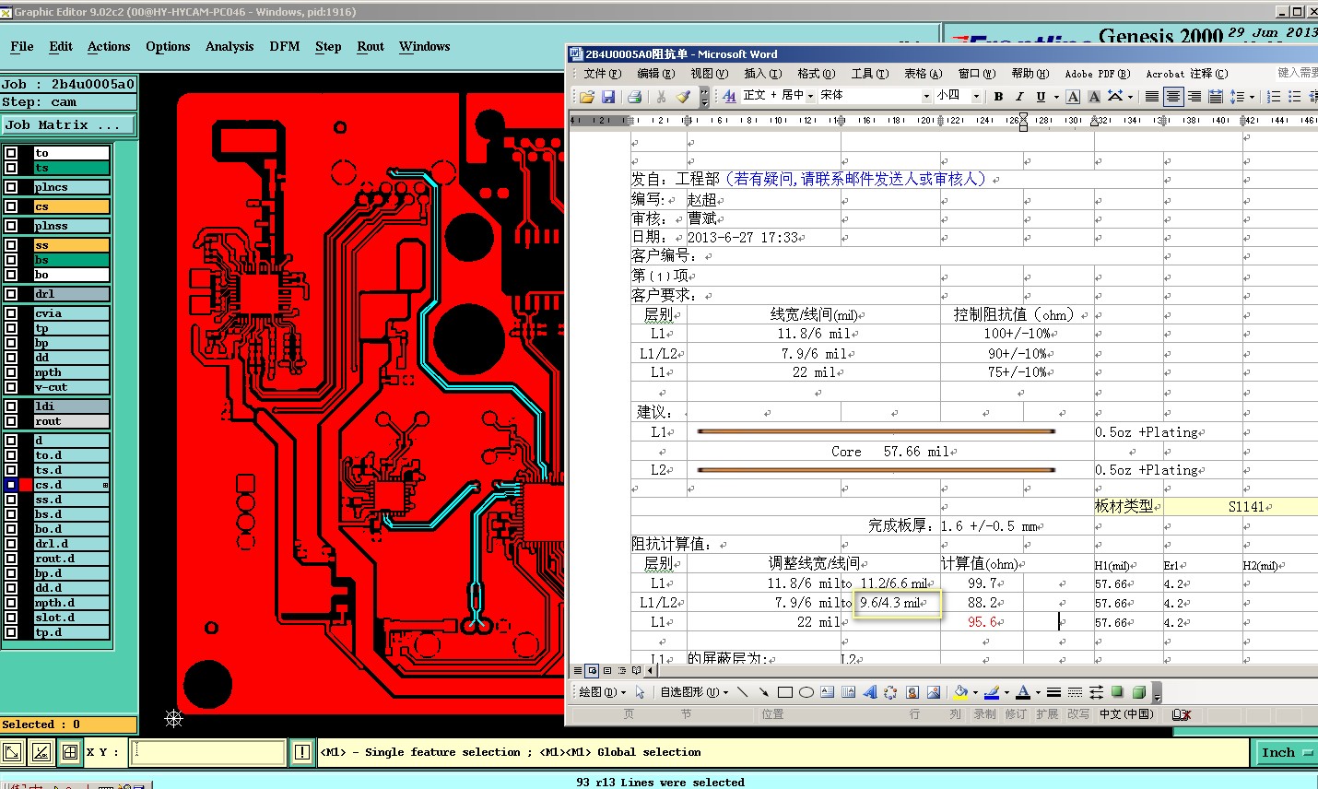Toggle the 'mpth.d' layer checkbox
This screenshot has width=1318, height=789.
click(11, 603)
